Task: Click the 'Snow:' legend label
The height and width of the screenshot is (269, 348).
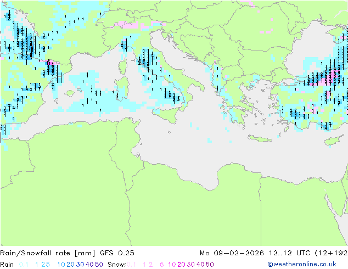Action: pos(117,265)
